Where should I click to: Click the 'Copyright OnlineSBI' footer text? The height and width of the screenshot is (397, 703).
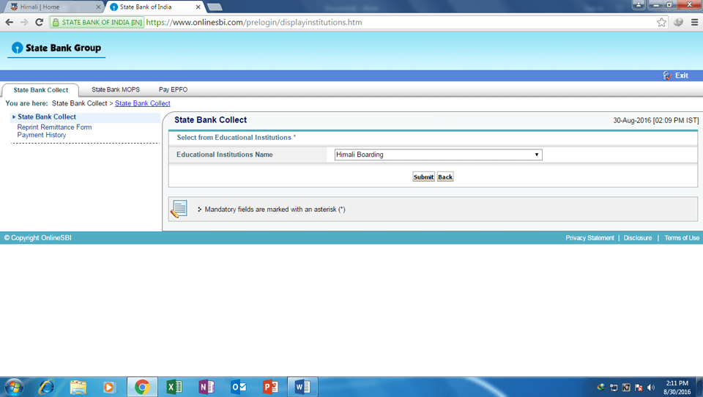(x=37, y=238)
